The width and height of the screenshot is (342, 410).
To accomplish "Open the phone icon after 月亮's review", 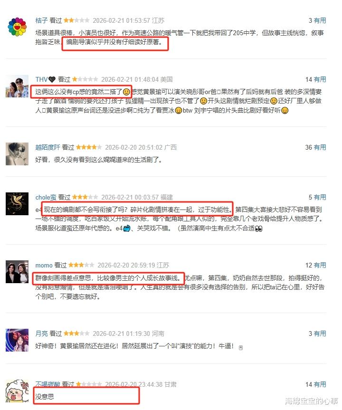I will 241,347.
